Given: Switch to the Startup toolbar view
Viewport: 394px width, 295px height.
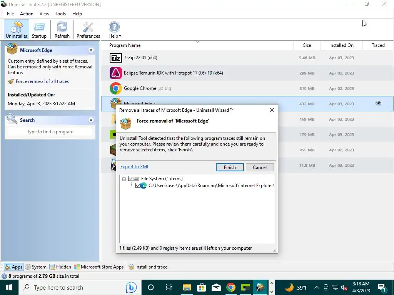Looking at the screenshot, I should pos(39,30).
